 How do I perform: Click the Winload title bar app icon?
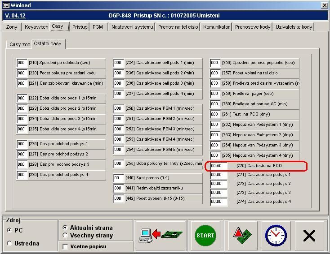(x=6, y=5)
